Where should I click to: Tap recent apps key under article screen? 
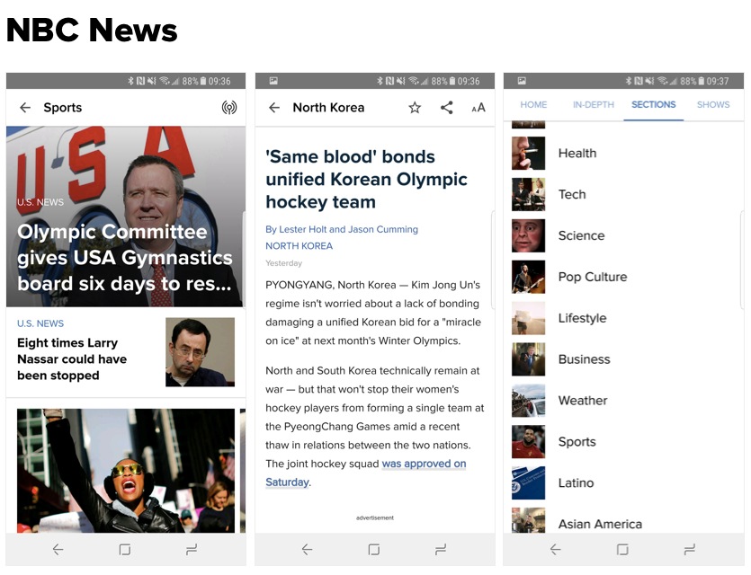tap(441, 549)
